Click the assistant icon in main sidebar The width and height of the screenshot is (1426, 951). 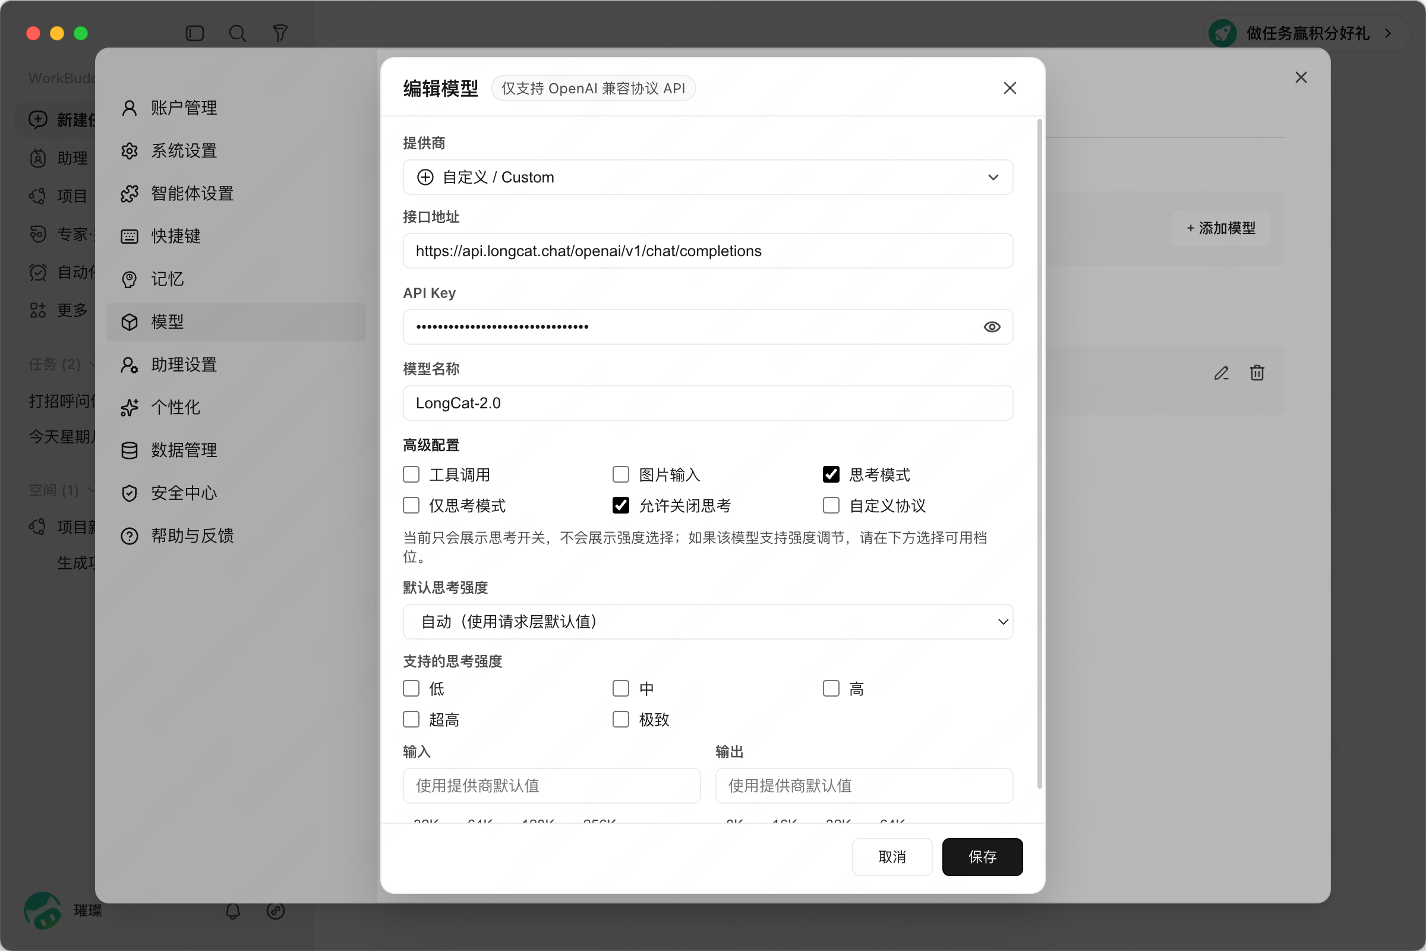click(37, 158)
